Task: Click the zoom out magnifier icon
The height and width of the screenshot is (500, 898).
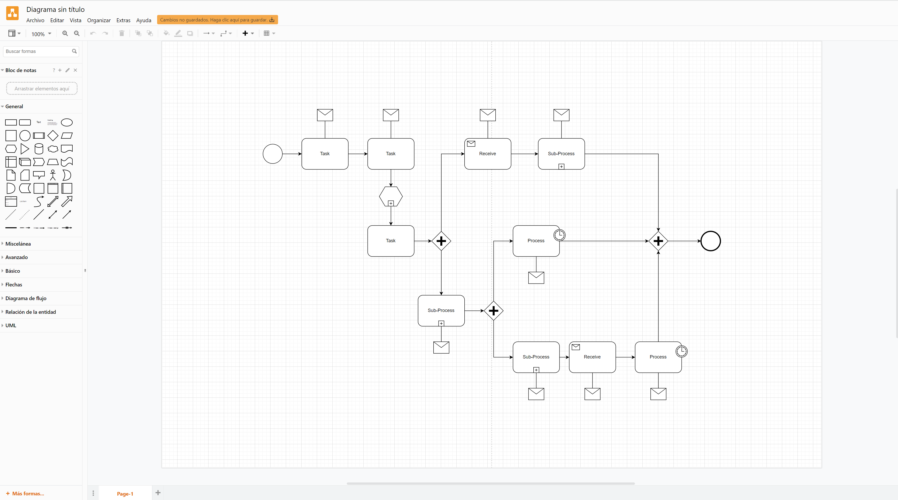Action: pos(77,34)
